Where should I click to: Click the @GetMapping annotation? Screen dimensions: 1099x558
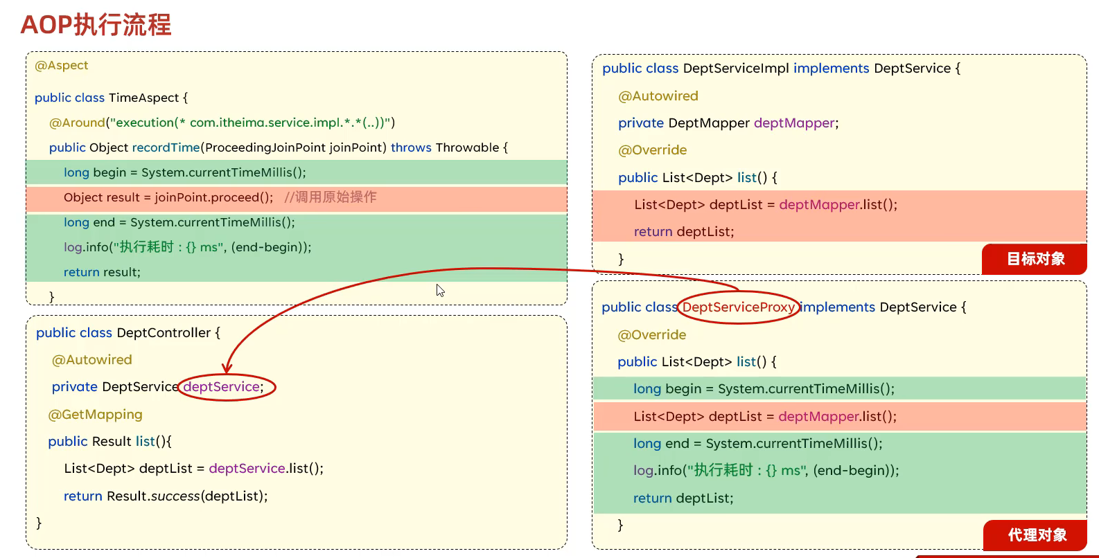95,415
